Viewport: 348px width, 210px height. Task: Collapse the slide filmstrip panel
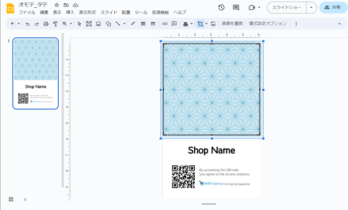tap(25, 199)
